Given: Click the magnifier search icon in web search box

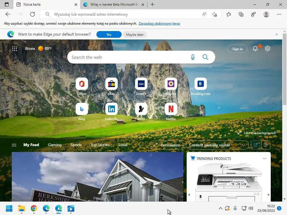Looking at the screenshot, I should pos(205,57).
